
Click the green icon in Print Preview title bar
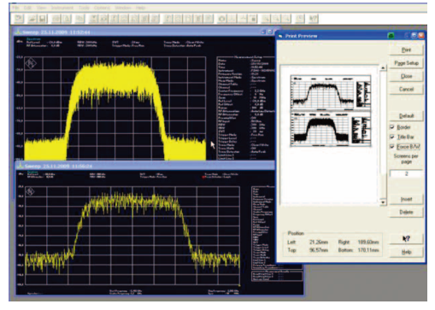click(391, 36)
